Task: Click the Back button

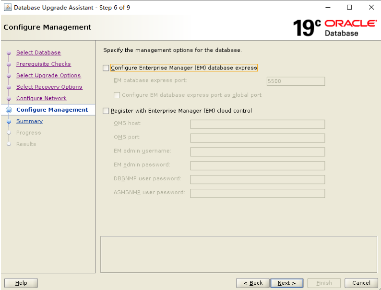Action: click(x=253, y=283)
